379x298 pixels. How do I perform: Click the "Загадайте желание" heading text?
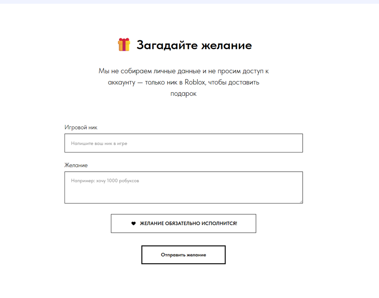click(x=194, y=45)
